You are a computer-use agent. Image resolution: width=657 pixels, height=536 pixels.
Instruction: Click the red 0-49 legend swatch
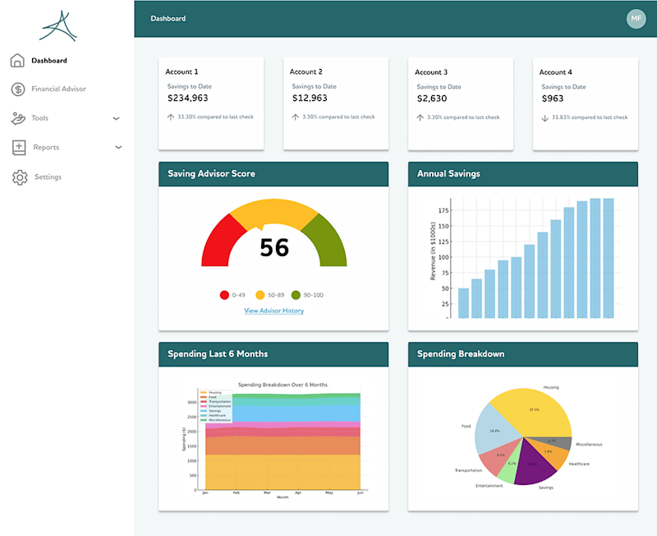(224, 295)
